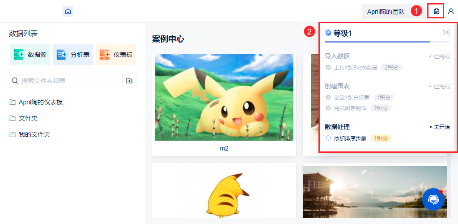This screenshot has height=224, width=458.
Task: Start the 添加排序步骤 task
Action: tap(350, 138)
